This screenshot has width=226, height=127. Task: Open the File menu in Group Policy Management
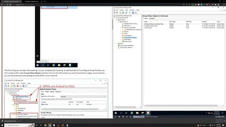[x=117, y=10]
